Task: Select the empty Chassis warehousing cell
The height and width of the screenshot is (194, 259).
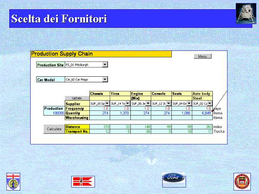Action: click(100, 118)
